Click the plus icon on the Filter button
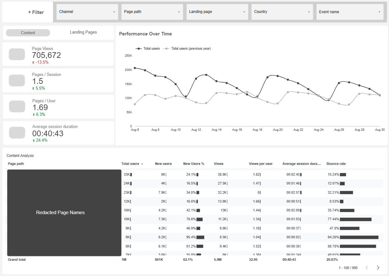389x276 pixels. tap(30, 12)
